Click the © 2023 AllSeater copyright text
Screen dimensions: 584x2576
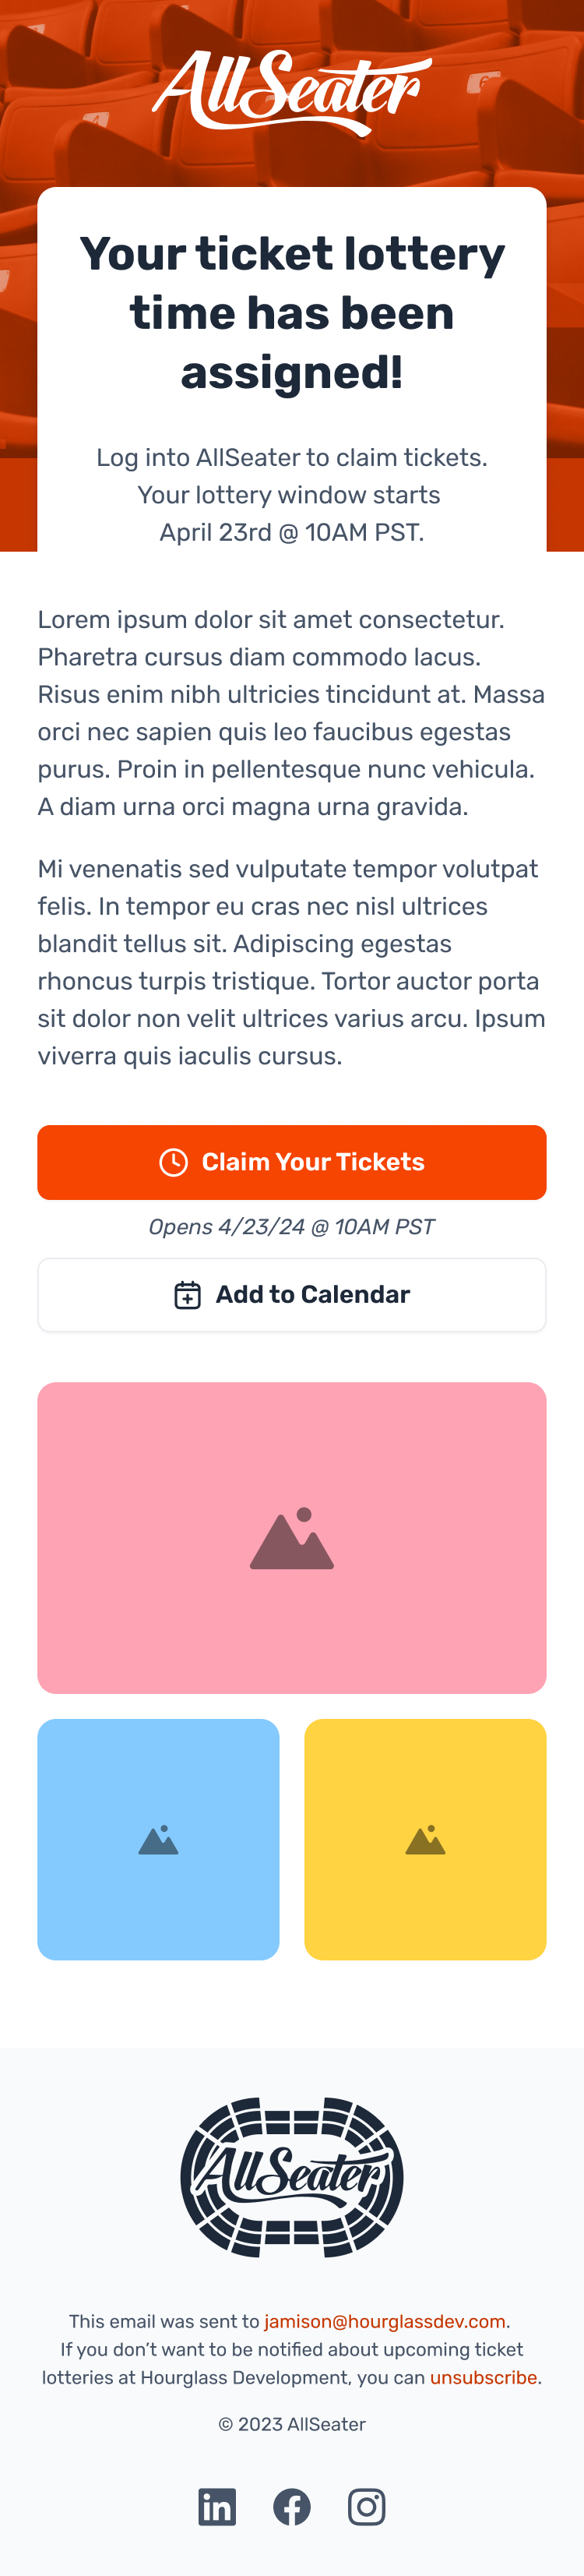point(292,2424)
